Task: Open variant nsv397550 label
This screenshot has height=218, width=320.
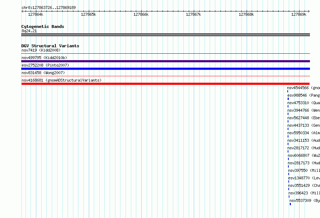Action: pyautogui.click(x=304, y=170)
